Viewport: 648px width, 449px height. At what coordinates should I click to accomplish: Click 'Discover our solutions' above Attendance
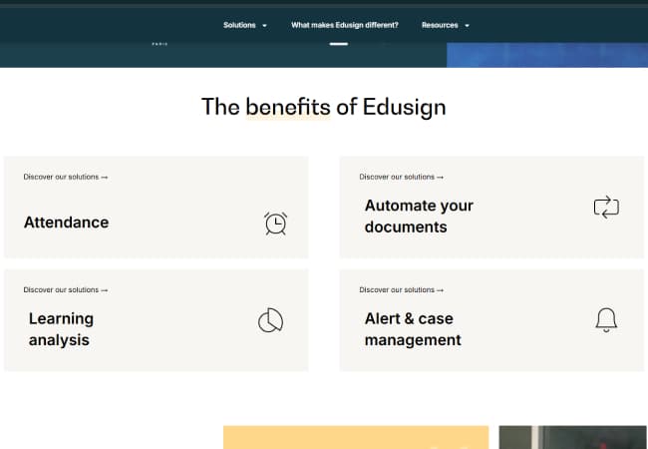65,177
